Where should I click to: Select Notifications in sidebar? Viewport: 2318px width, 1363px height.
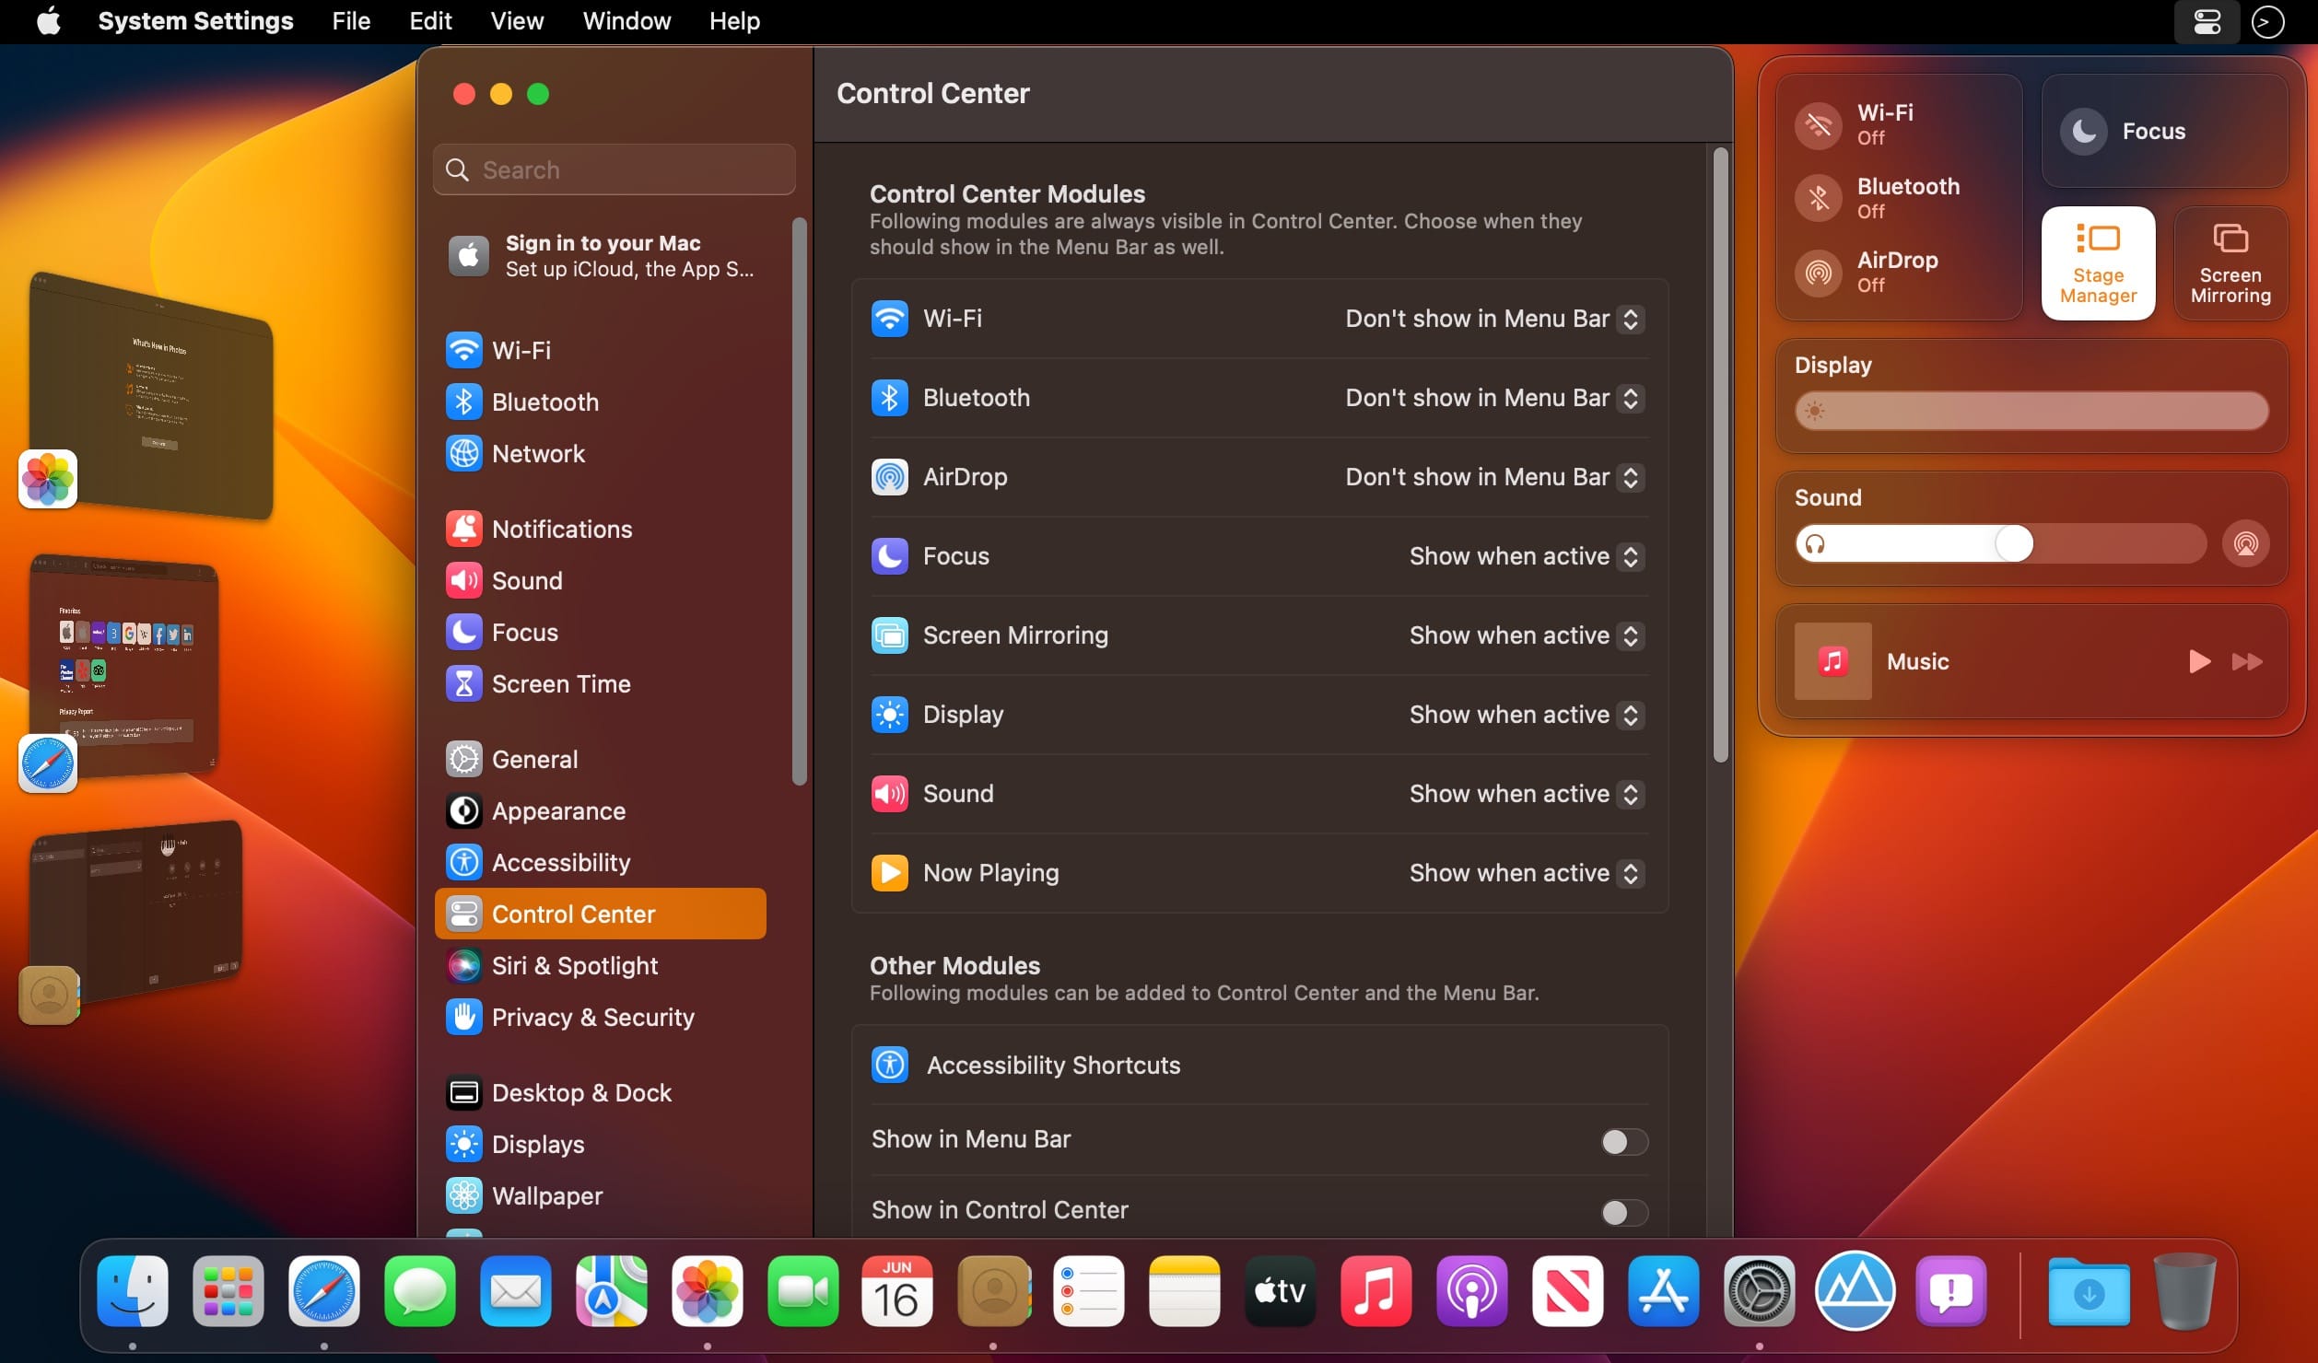click(563, 529)
